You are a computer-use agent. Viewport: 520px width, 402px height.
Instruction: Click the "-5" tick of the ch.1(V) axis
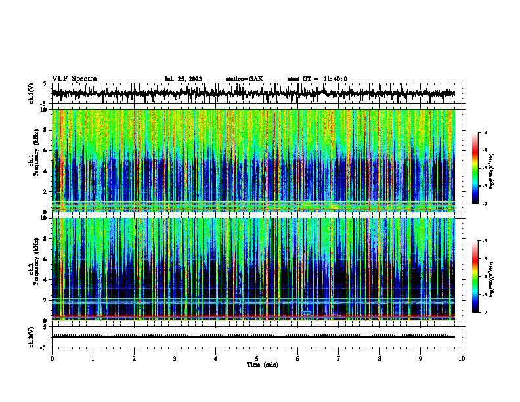click(45, 104)
